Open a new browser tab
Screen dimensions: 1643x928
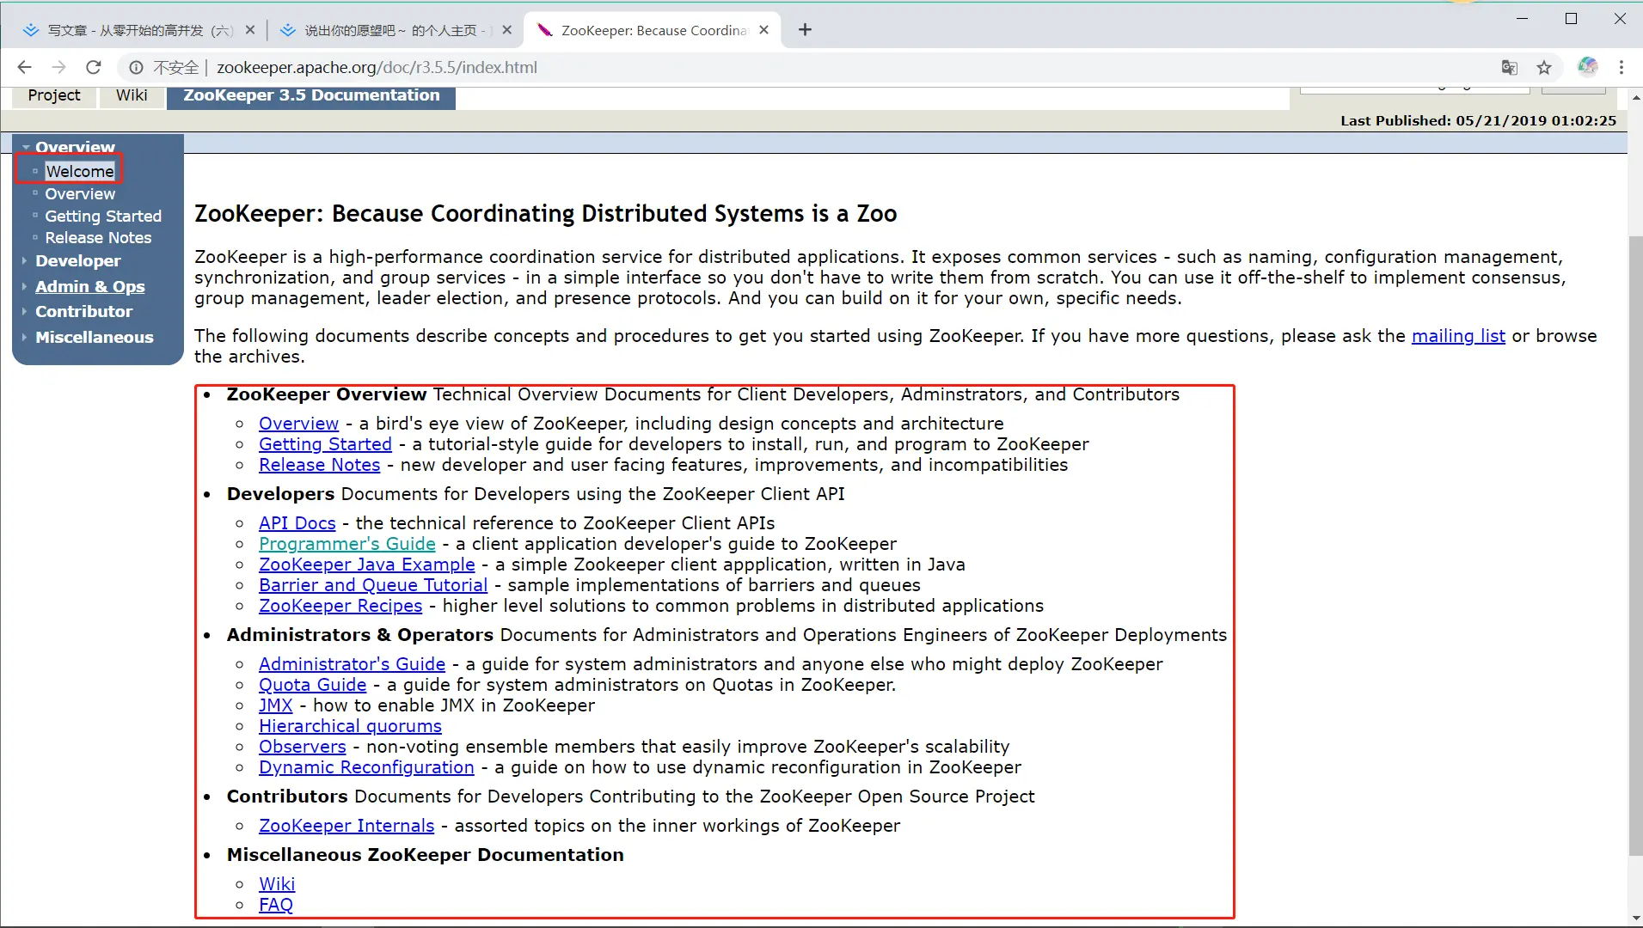(805, 30)
